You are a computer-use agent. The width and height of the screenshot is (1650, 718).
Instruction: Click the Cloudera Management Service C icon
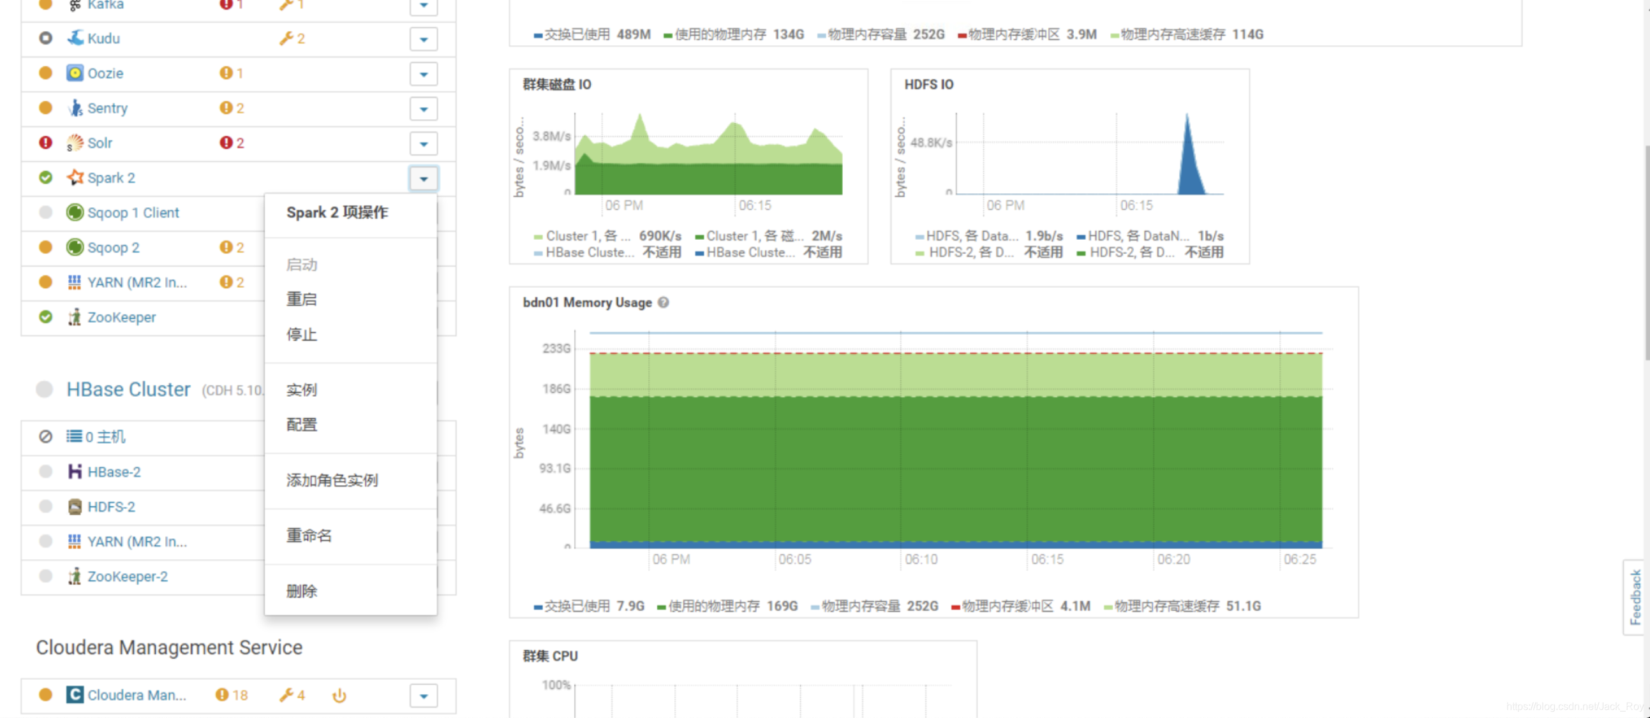[x=75, y=695]
